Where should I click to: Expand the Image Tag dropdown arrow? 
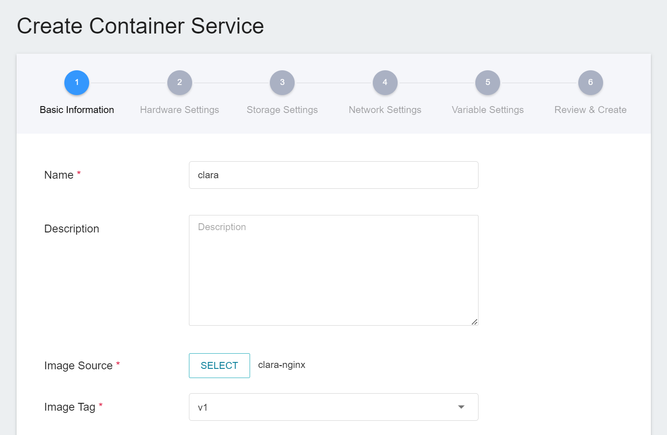pos(461,407)
